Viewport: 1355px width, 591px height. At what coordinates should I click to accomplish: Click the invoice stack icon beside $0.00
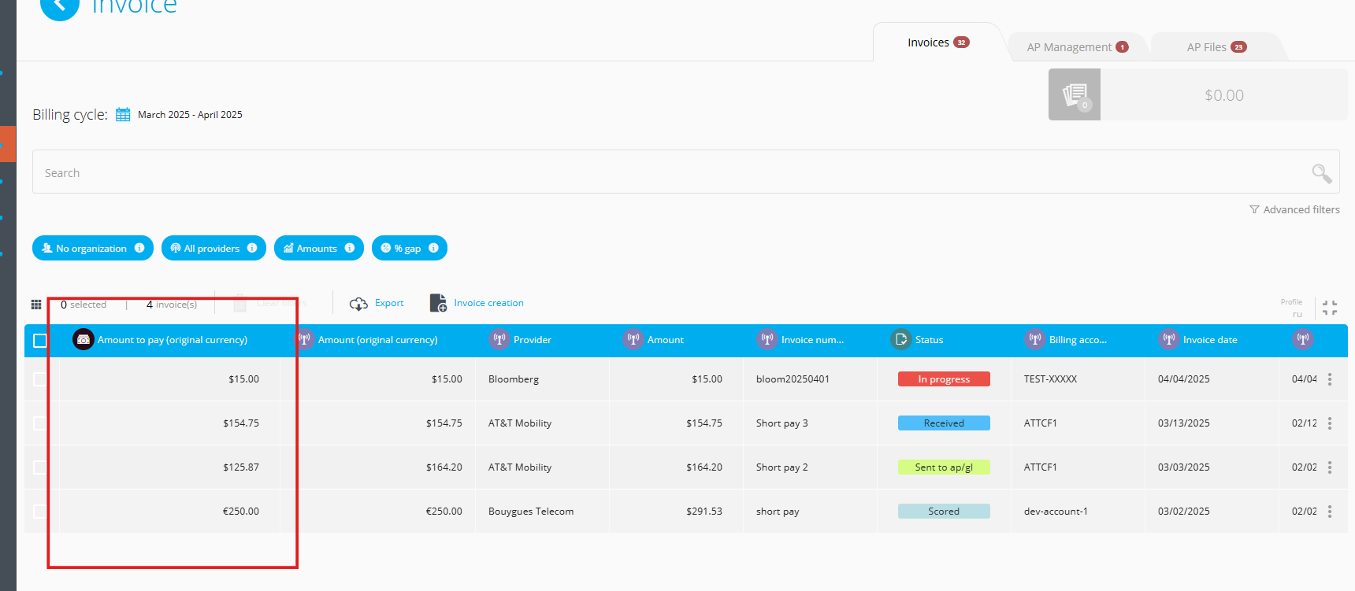point(1074,95)
